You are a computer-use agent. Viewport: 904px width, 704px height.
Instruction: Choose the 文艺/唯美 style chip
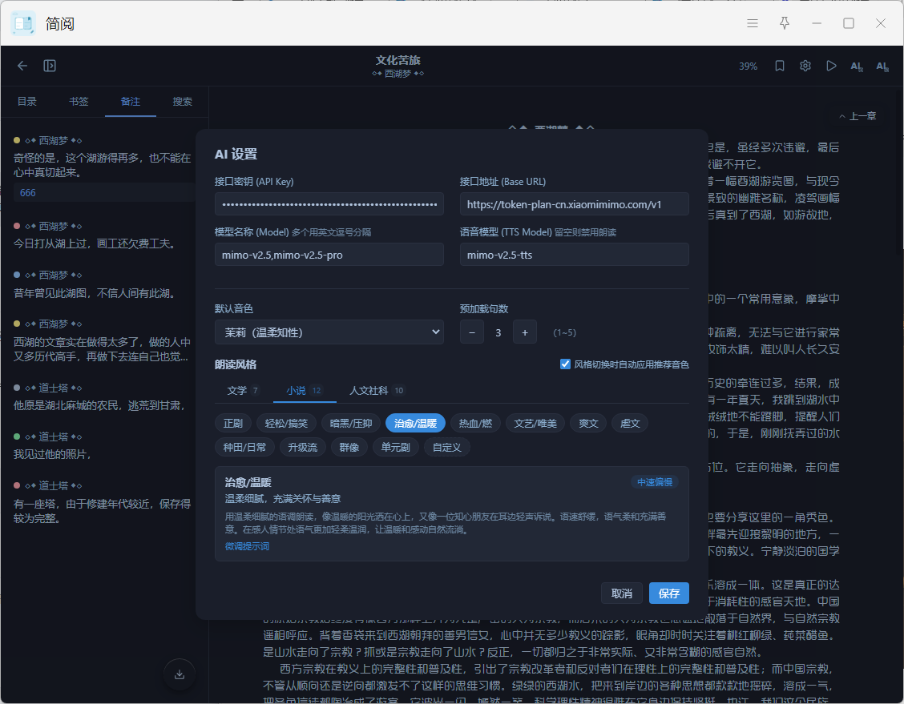pyautogui.click(x=535, y=424)
